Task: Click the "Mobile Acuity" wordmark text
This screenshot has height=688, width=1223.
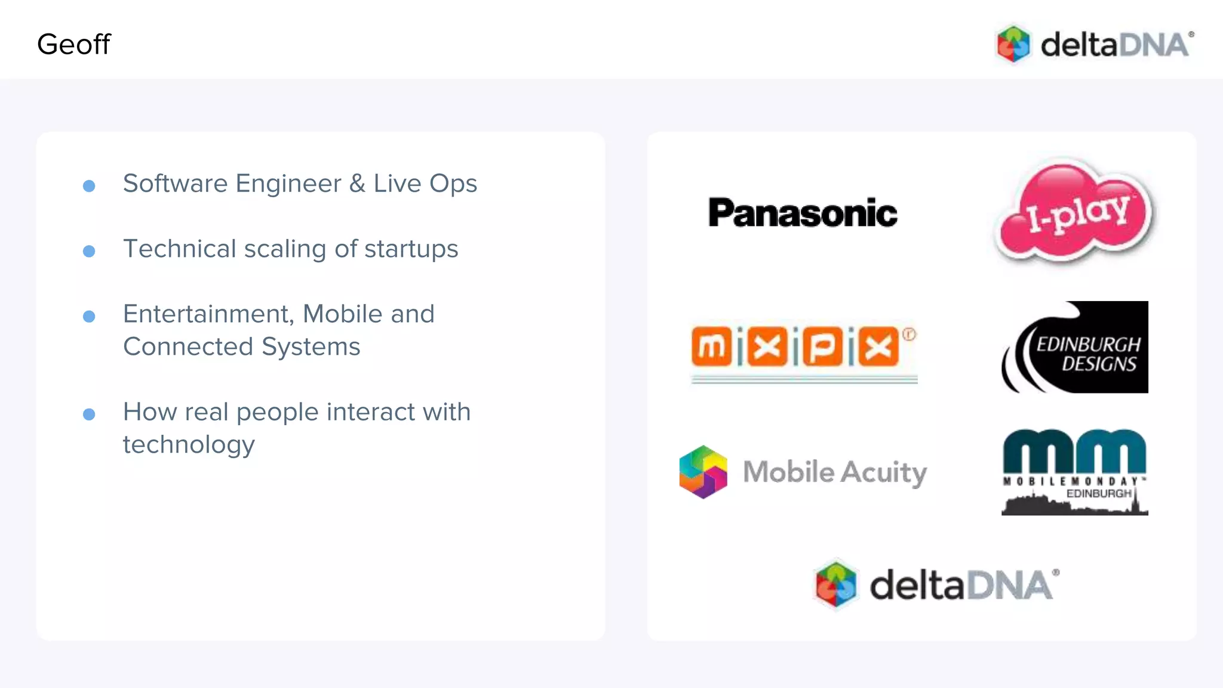Action: [835, 472]
